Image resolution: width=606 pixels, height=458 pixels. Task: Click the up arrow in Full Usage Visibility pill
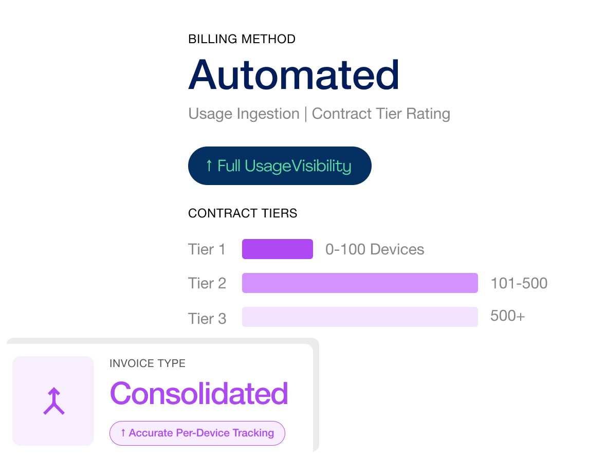click(209, 166)
